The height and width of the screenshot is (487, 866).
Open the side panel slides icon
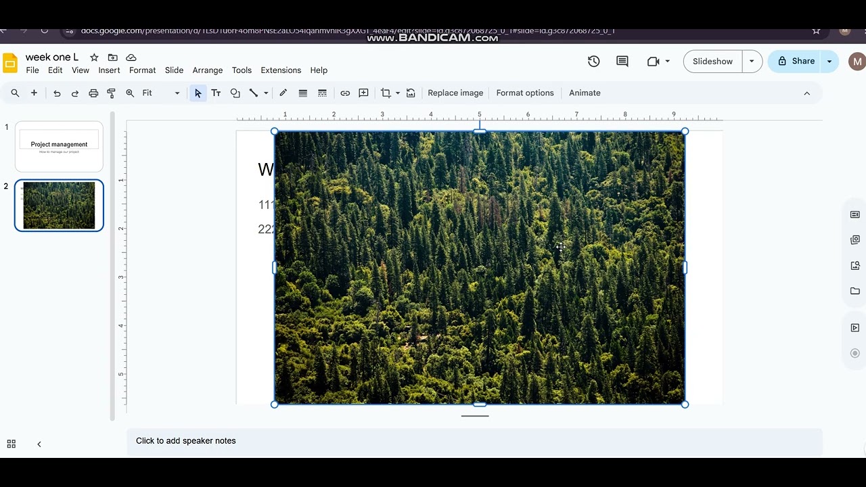(855, 214)
